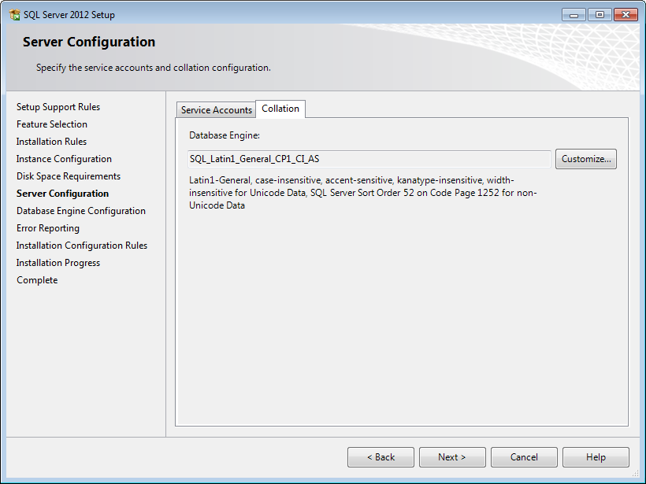
Task: Click Installation Progress in step list
Action: pos(58,263)
